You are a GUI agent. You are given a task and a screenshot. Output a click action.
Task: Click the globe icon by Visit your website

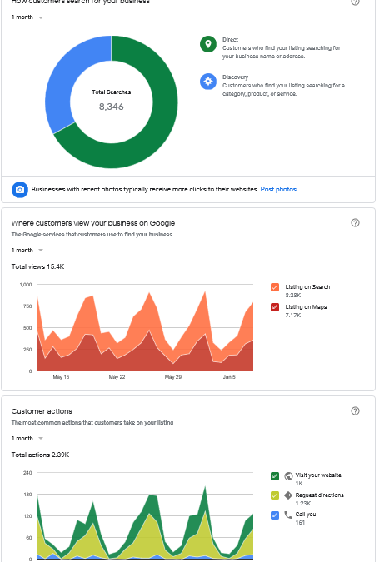pyautogui.click(x=288, y=476)
